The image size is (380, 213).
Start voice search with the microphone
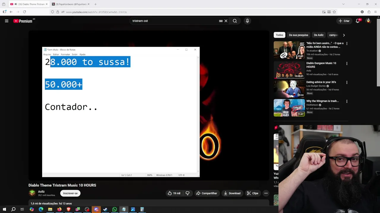tap(247, 21)
